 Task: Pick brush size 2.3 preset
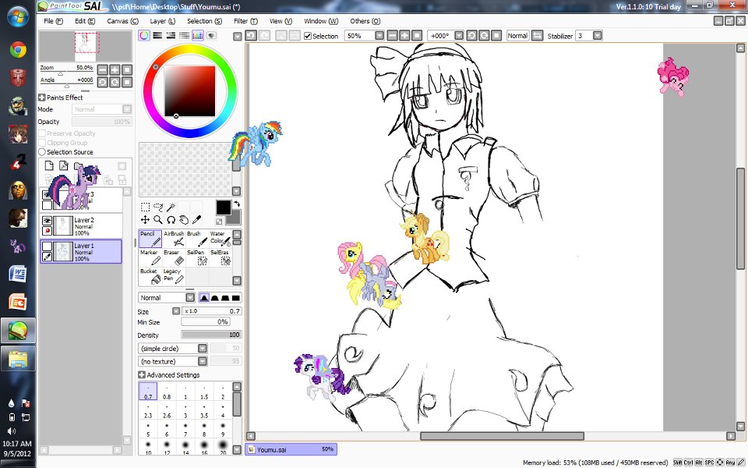pyautogui.click(x=148, y=410)
